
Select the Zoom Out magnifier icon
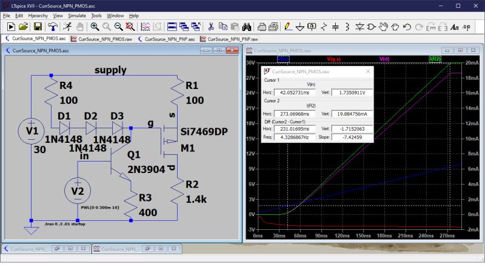coord(118,27)
